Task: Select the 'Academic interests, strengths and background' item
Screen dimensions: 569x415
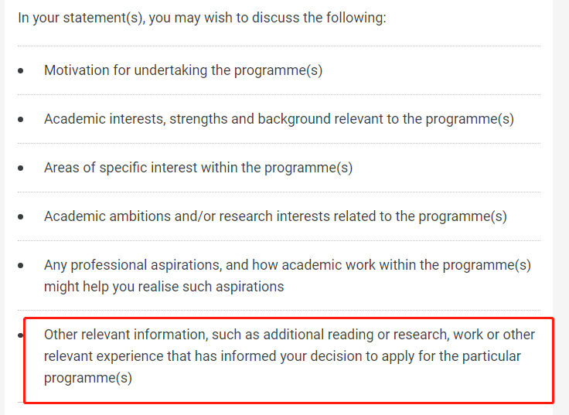Action: tap(278, 119)
